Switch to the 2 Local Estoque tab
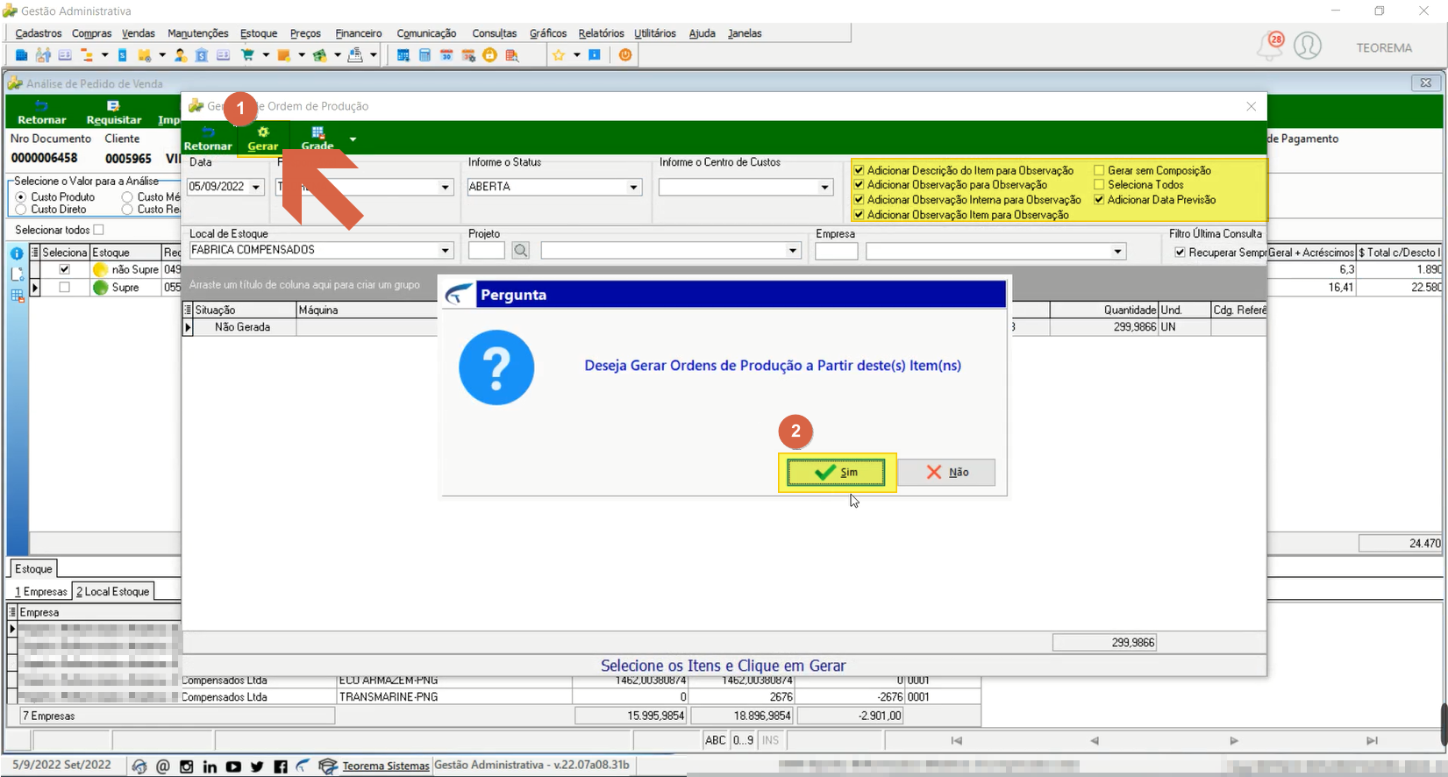 tap(113, 592)
